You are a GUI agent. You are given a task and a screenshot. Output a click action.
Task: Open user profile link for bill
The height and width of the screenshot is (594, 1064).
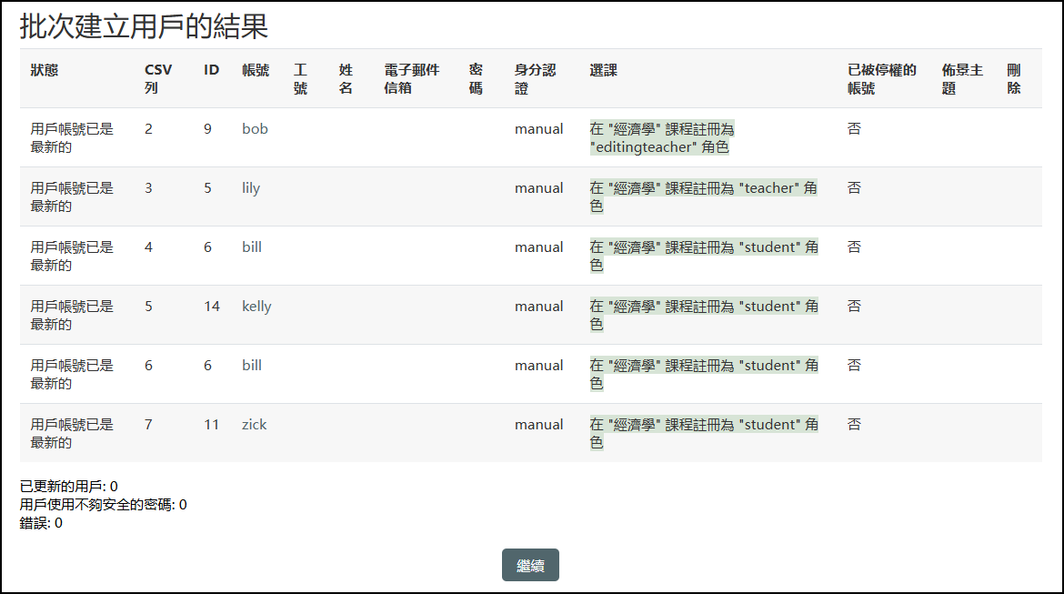pos(251,247)
